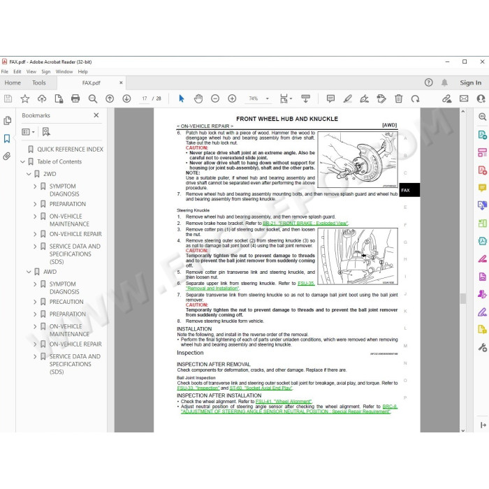Open the Attachments paperclip panel
This screenshot has height=489, width=489.
coord(7,156)
